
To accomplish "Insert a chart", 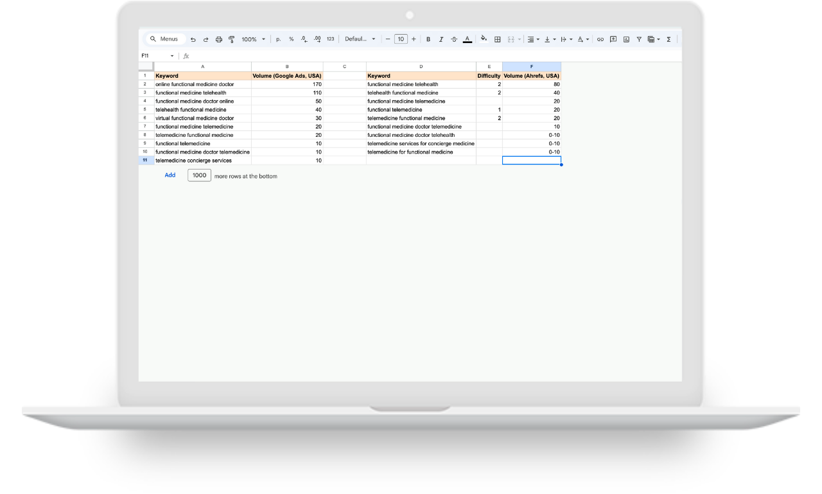I will click(x=627, y=39).
